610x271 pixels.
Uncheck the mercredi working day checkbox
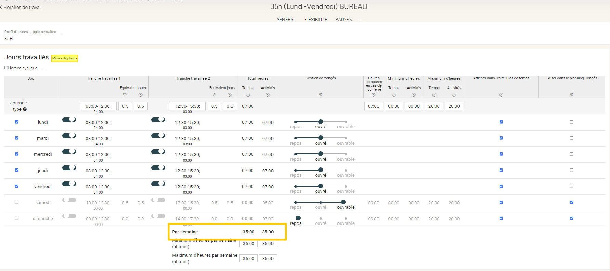[17, 154]
